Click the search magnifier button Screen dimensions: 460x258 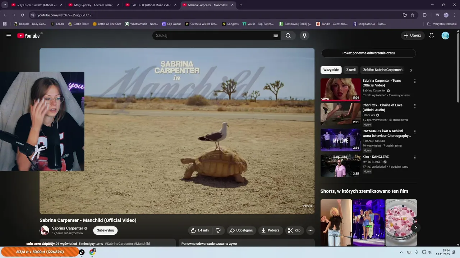(x=288, y=35)
